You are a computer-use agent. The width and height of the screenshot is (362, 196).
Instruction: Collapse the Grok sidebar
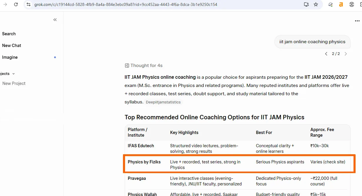point(55,20)
